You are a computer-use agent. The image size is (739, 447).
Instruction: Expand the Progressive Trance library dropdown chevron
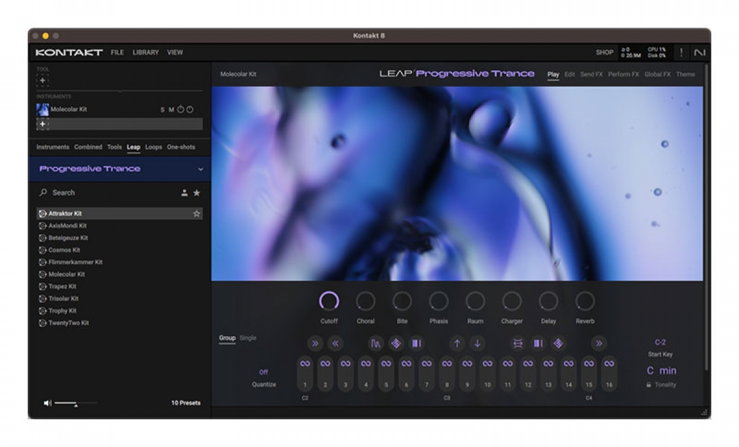point(200,169)
